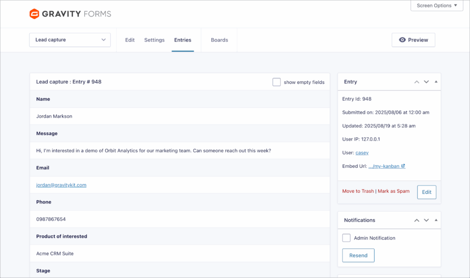470x278 pixels.
Task: Open the Boards tab
Action: (219, 40)
